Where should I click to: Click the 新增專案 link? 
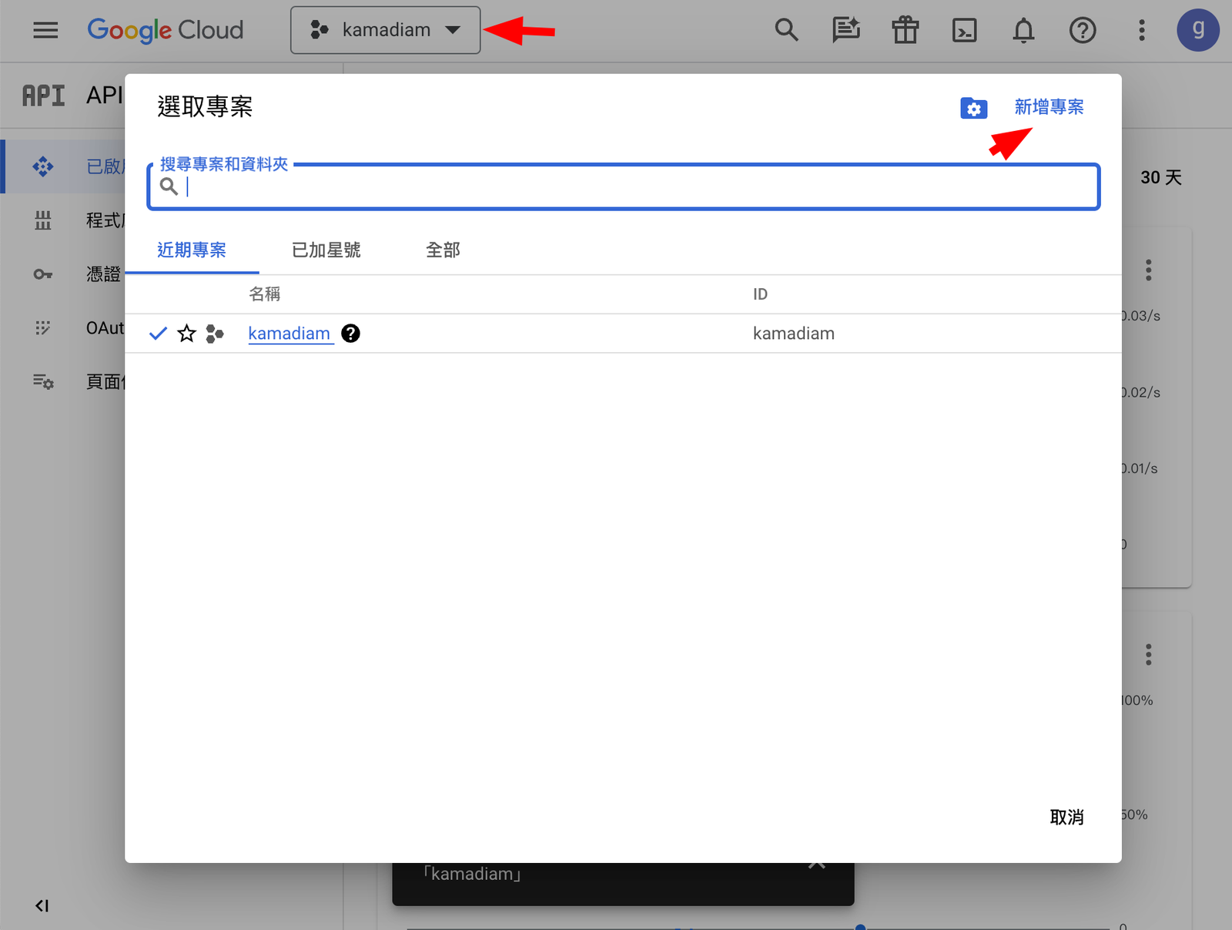click(x=1049, y=107)
